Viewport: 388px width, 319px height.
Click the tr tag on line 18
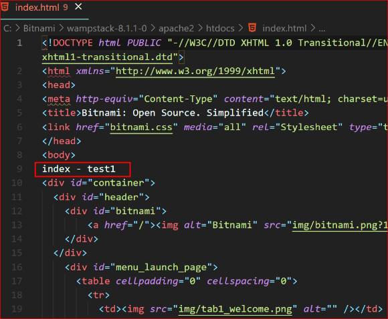(98, 295)
